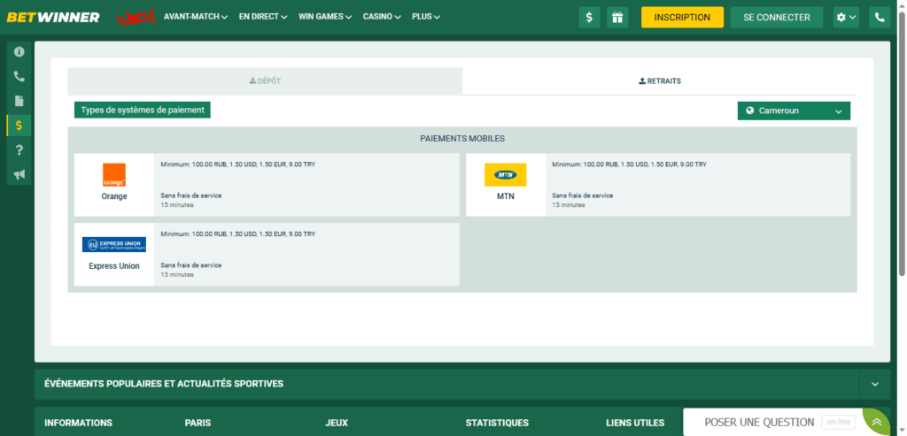
Task: Click the double-chevron chat expand icon
Action: coord(877,422)
